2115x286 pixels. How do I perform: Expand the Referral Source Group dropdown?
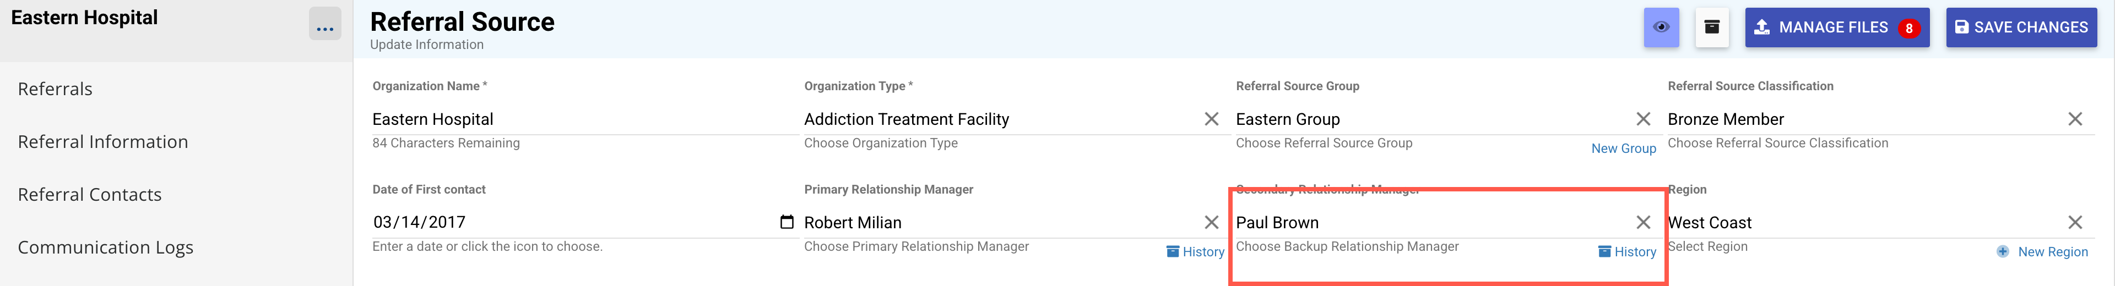[1429, 120]
